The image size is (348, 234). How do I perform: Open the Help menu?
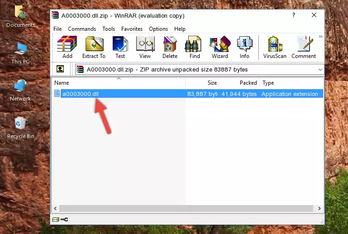[x=180, y=29]
